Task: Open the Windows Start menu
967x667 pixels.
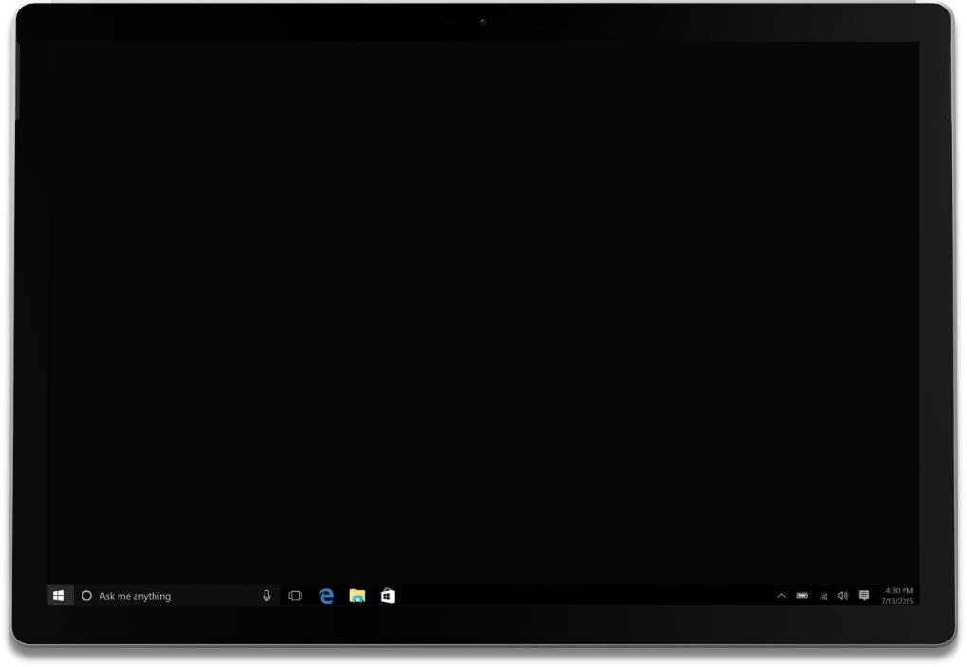Action: click(x=59, y=595)
